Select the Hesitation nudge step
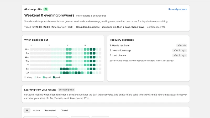210x118 pixels. click(120, 50)
